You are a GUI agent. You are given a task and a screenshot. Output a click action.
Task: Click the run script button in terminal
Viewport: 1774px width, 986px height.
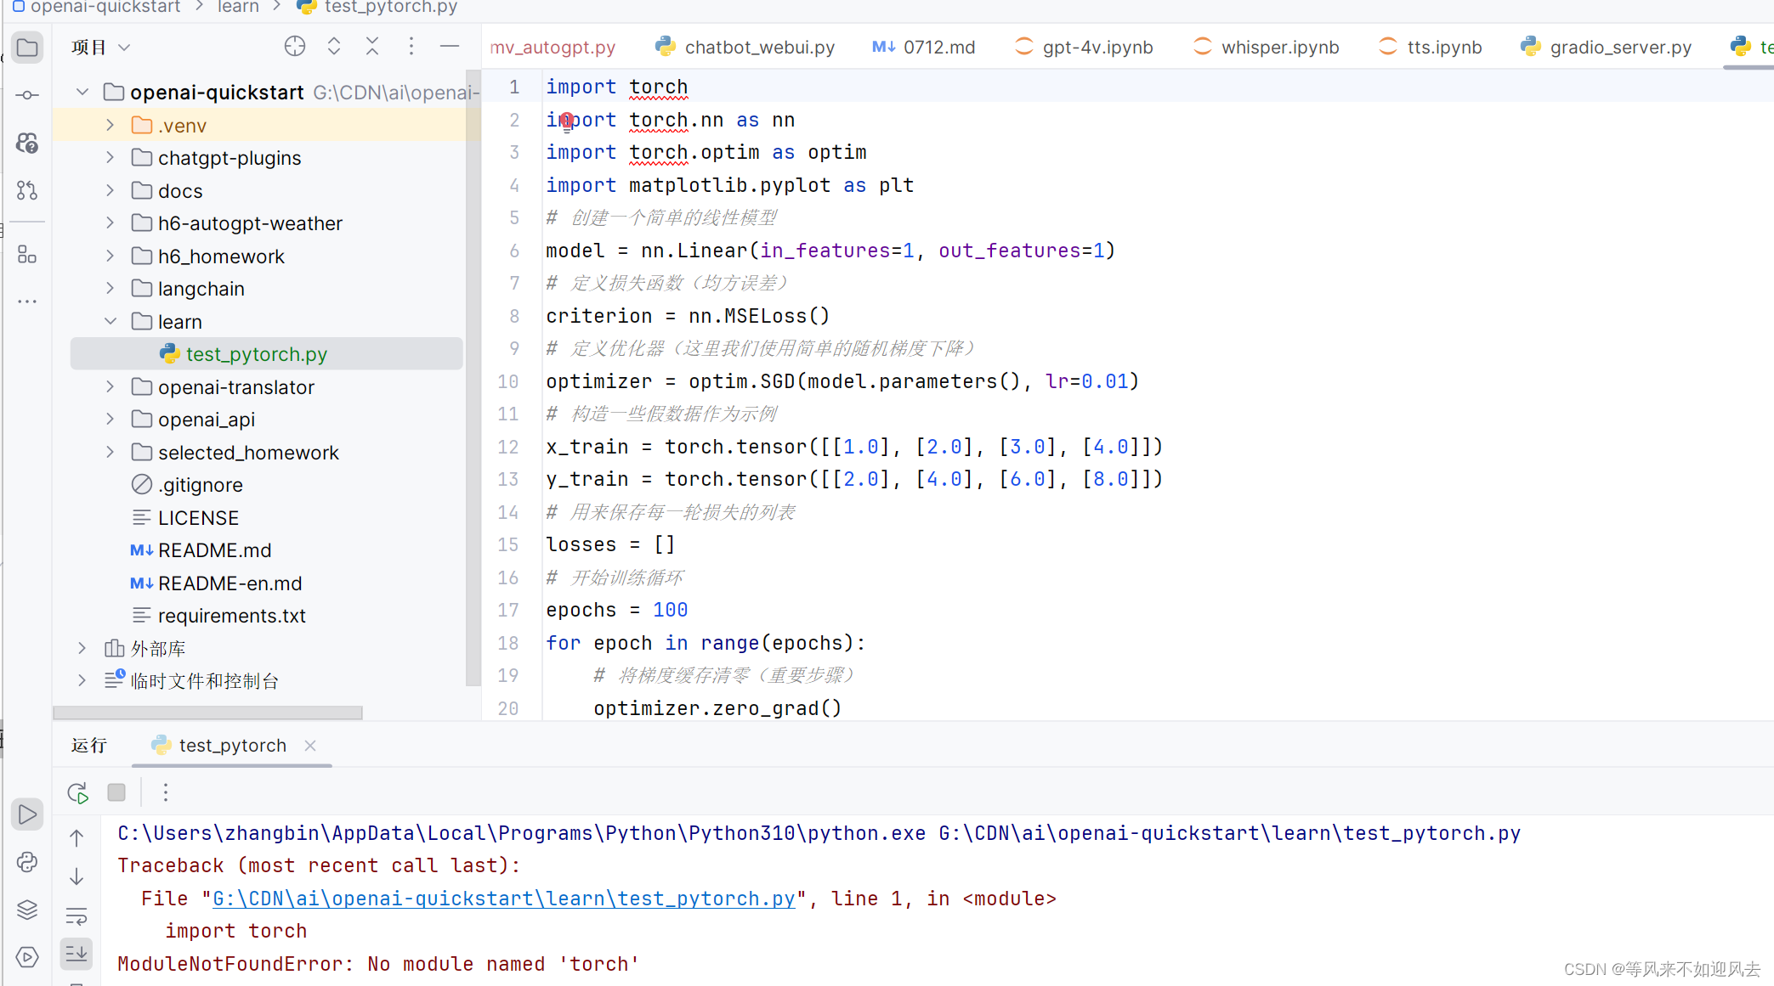pyautogui.click(x=79, y=793)
